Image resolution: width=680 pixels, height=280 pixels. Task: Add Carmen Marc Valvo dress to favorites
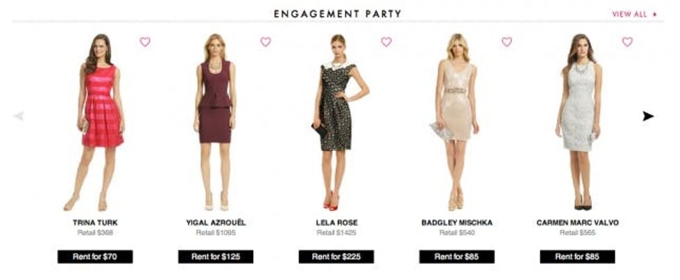pyautogui.click(x=627, y=42)
